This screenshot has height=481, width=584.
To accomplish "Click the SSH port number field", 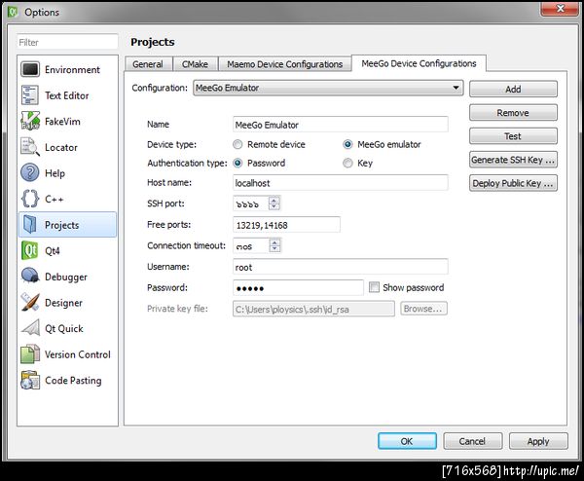I will (251, 203).
